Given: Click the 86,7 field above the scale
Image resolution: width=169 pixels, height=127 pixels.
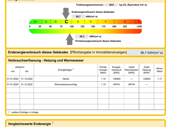Looking at the screenshot, I should pos(78,16).
